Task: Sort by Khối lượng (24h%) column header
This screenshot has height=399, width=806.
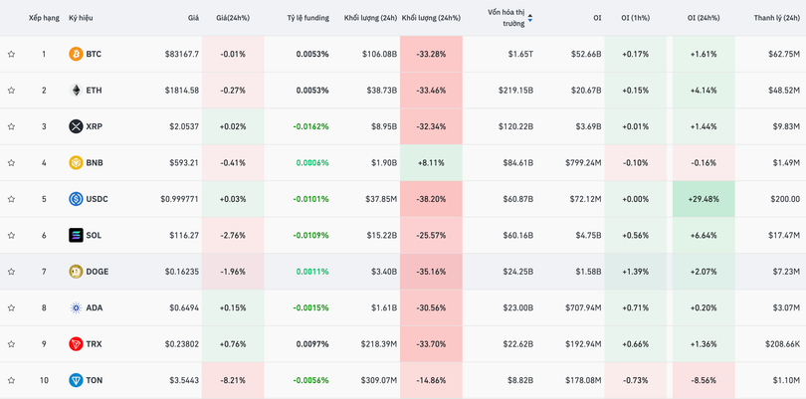Action: (x=431, y=18)
